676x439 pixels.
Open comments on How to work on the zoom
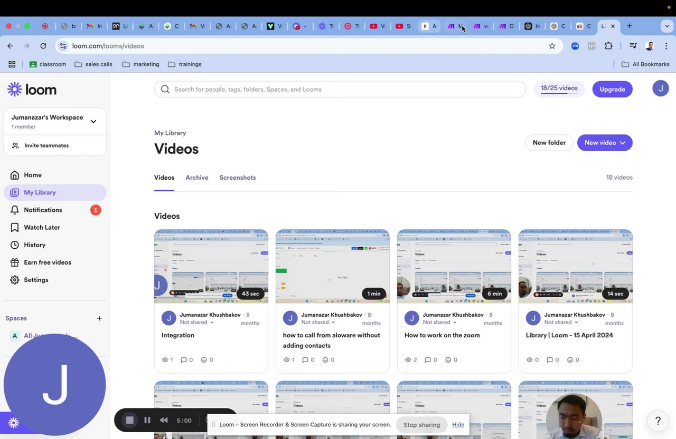(429, 360)
